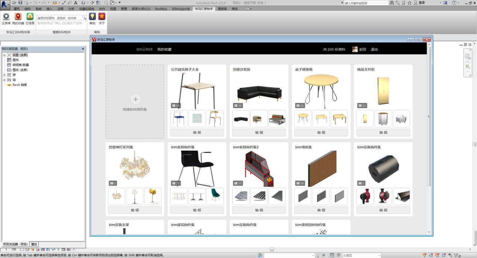477x258 pixels.
Task: Click the filter icon in status bar
Action: click(x=456, y=255)
